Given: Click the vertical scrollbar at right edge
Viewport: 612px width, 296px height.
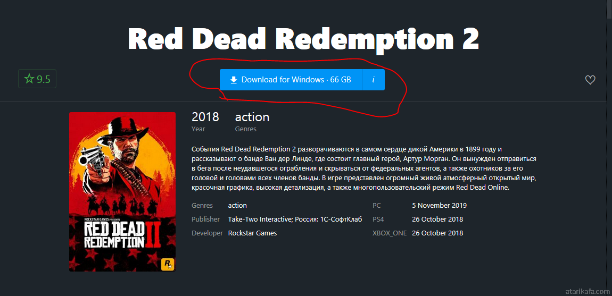Looking at the screenshot, I should (609, 148).
